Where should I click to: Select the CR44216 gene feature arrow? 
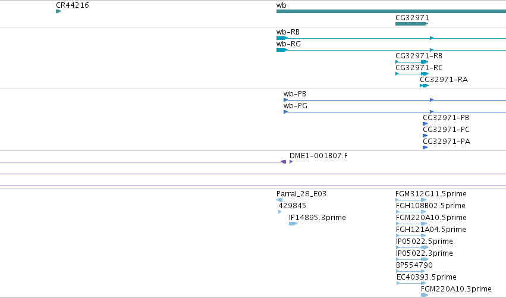(x=58, y=11)
